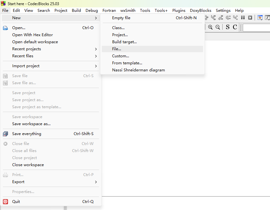This screenshot has height=210, width=270.
Task: Click the break debugger pause icon
Action: tap(243, 18)
